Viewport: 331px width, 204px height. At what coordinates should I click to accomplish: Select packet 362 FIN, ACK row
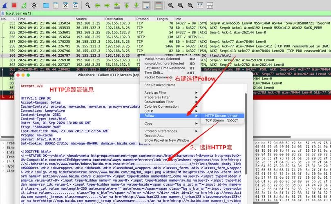(165, 65)
